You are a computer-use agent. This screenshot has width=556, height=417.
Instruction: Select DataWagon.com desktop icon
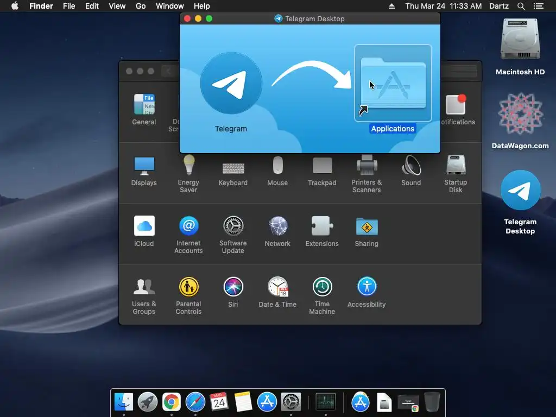tap(520, 121)
